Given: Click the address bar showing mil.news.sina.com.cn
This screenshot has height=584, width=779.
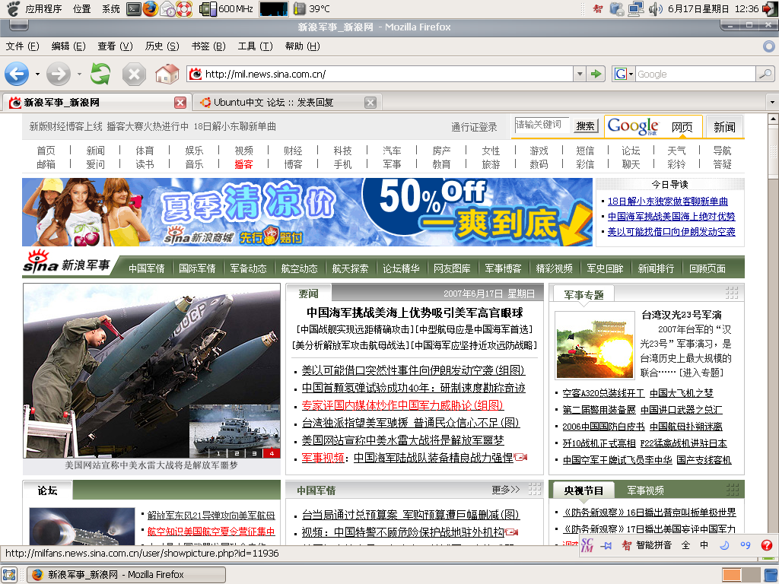Looking at the screenshot, I should (380, 74).
